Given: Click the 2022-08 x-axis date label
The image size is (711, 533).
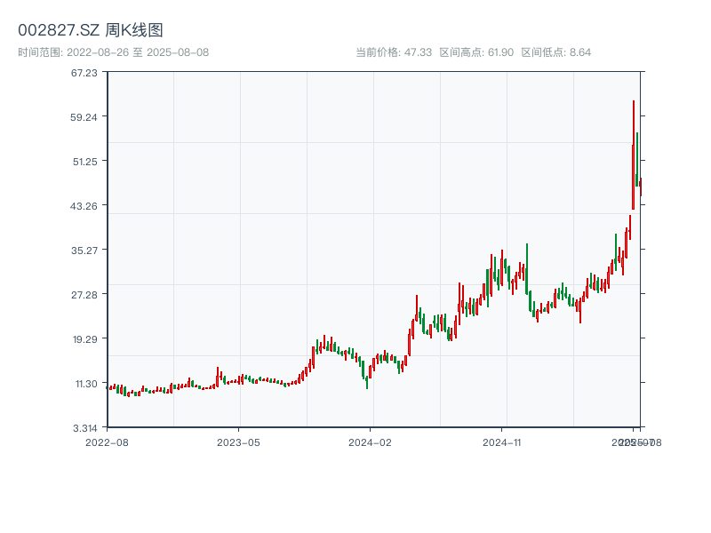Looking at the screenshot, I should [107, 442].
